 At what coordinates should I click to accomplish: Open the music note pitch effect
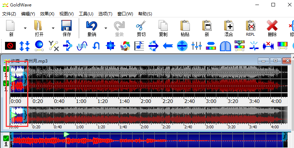[139, 46]
